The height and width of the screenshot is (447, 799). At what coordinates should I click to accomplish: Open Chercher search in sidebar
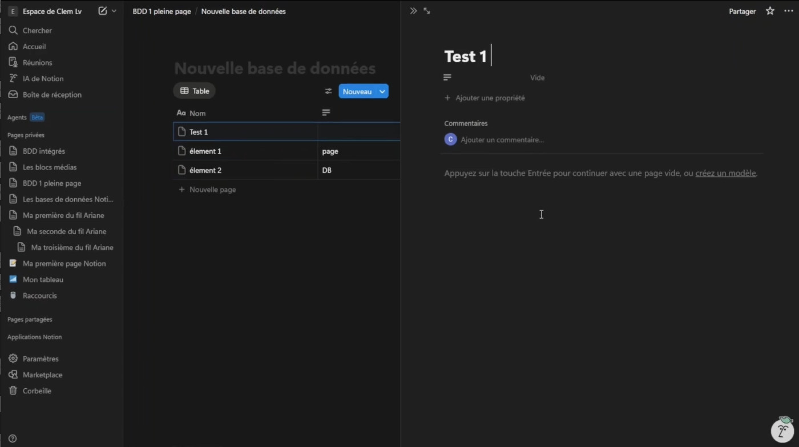click(37, 30)
